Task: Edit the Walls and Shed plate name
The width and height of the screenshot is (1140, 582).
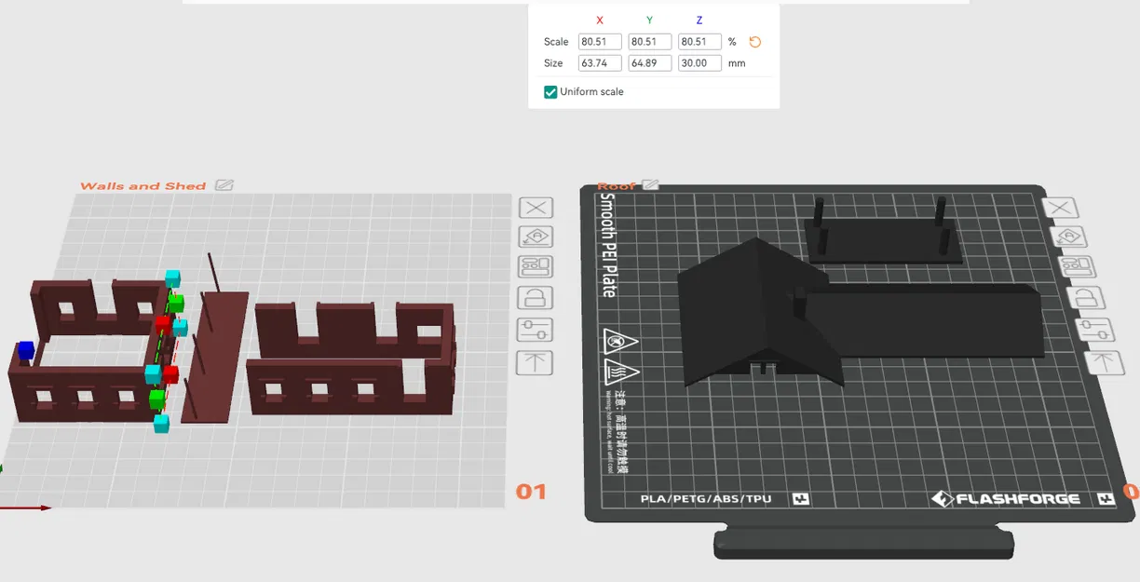Action: (x=224, y=185)
